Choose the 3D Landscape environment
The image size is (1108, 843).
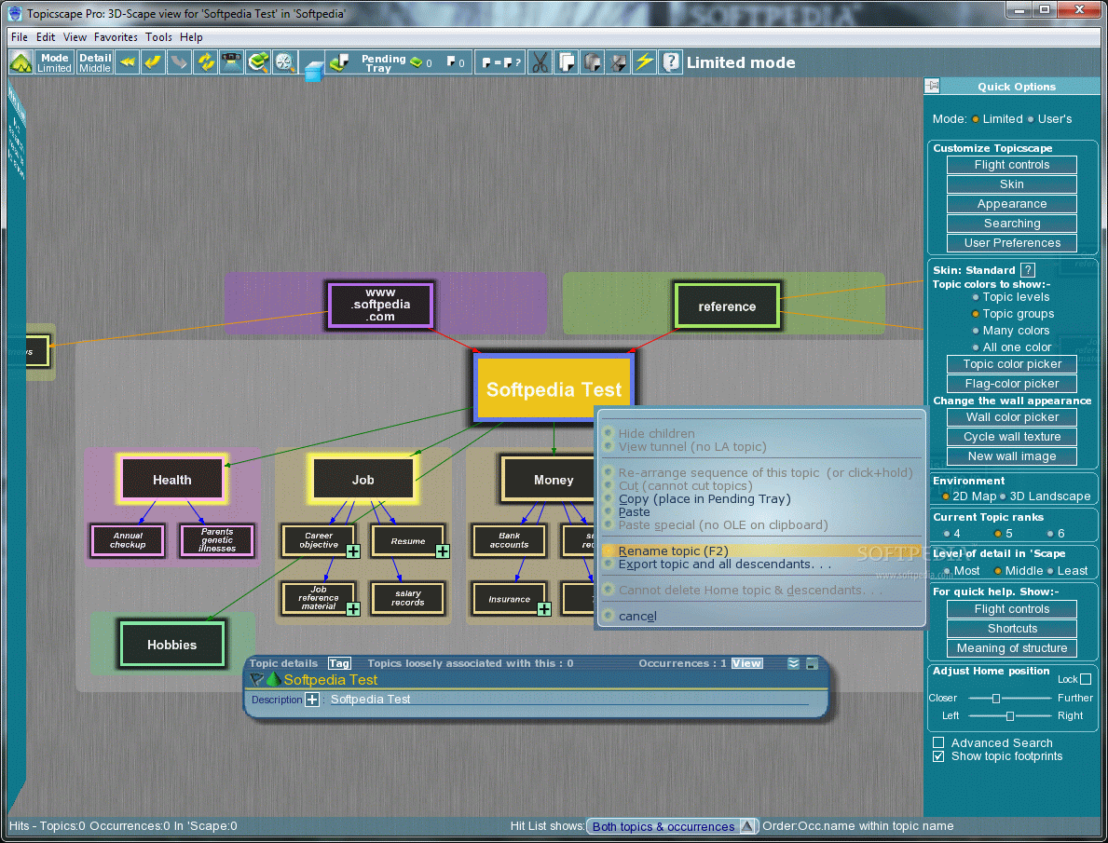[1003, 496]
